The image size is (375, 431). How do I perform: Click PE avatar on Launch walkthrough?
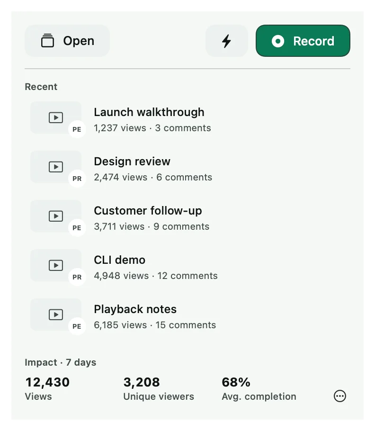coord(77,129)
